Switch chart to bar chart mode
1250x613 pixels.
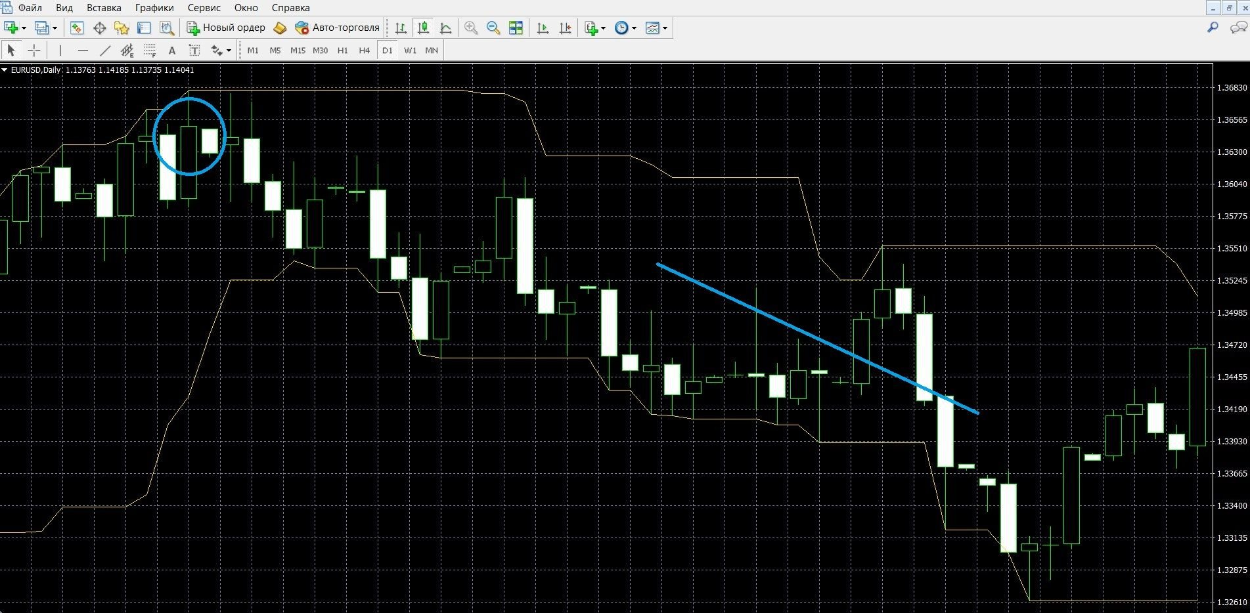click(x=401, y=28)
